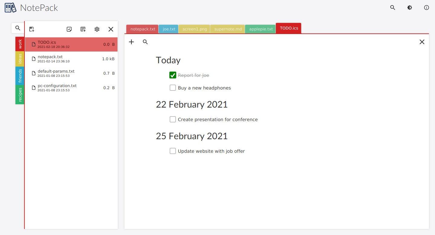This screenshot has height=235, width=435.
Task: Open the screen1.png tab
Action: (x=195, y=29)
